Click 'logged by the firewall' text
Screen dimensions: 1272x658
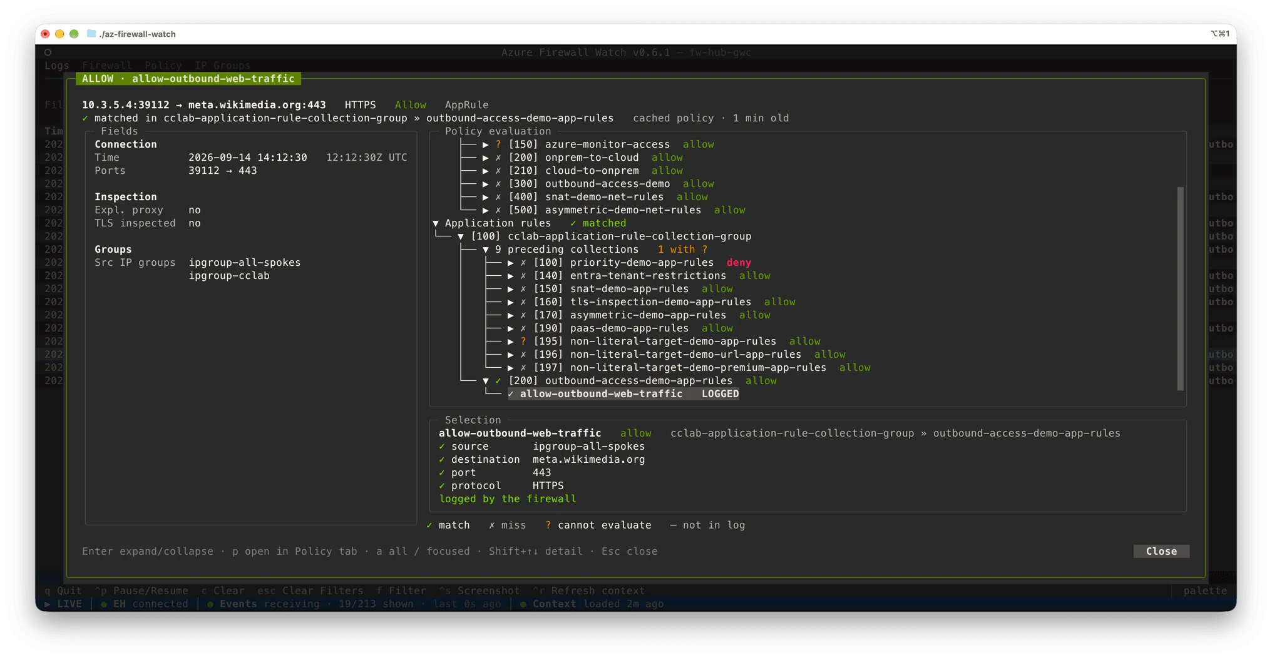(508, 499)
